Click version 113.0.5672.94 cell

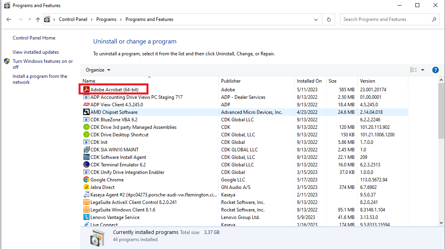[x=374, y=180]
